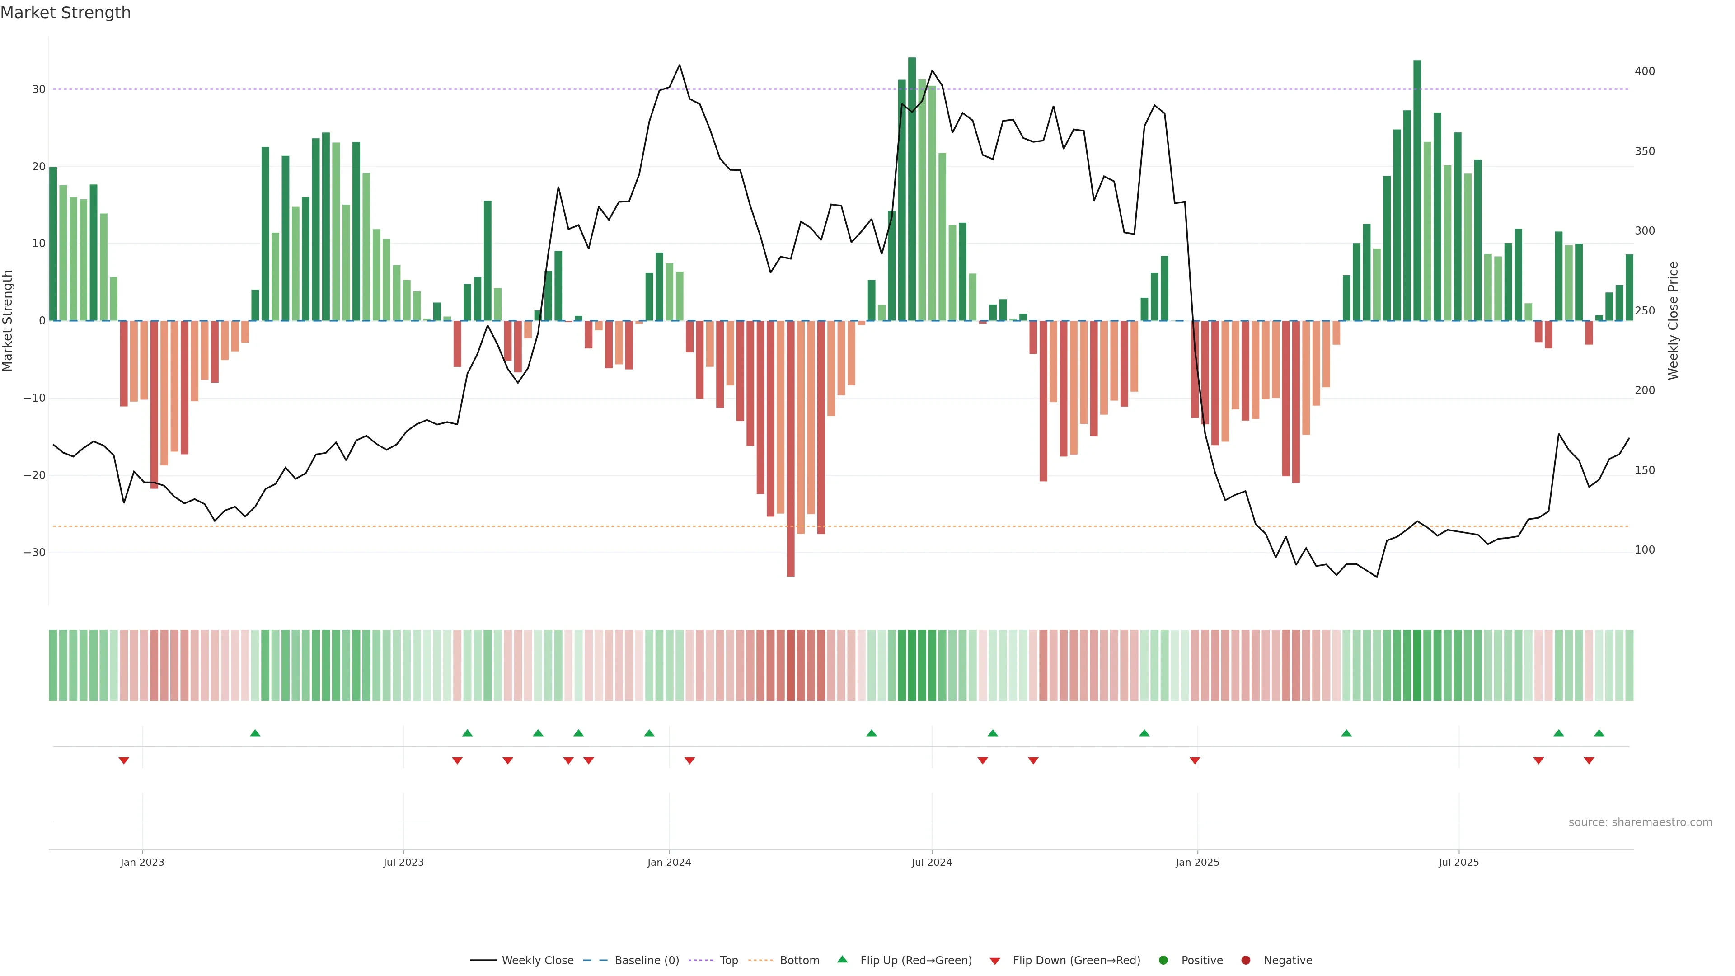Click the leftmost green Flip Up triangle marker
The image size is (1735, 976).
pyautogui.click(x=255, y=733)
